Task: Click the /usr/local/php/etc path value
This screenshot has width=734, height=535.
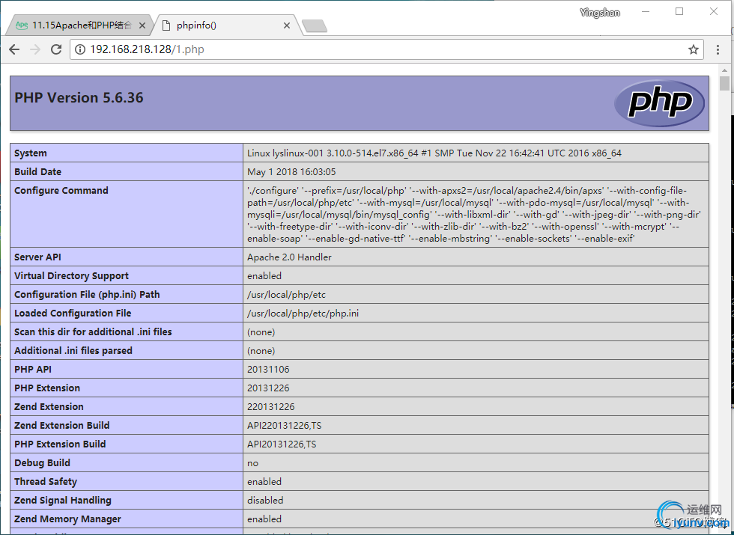Action: tap(286, 294)
